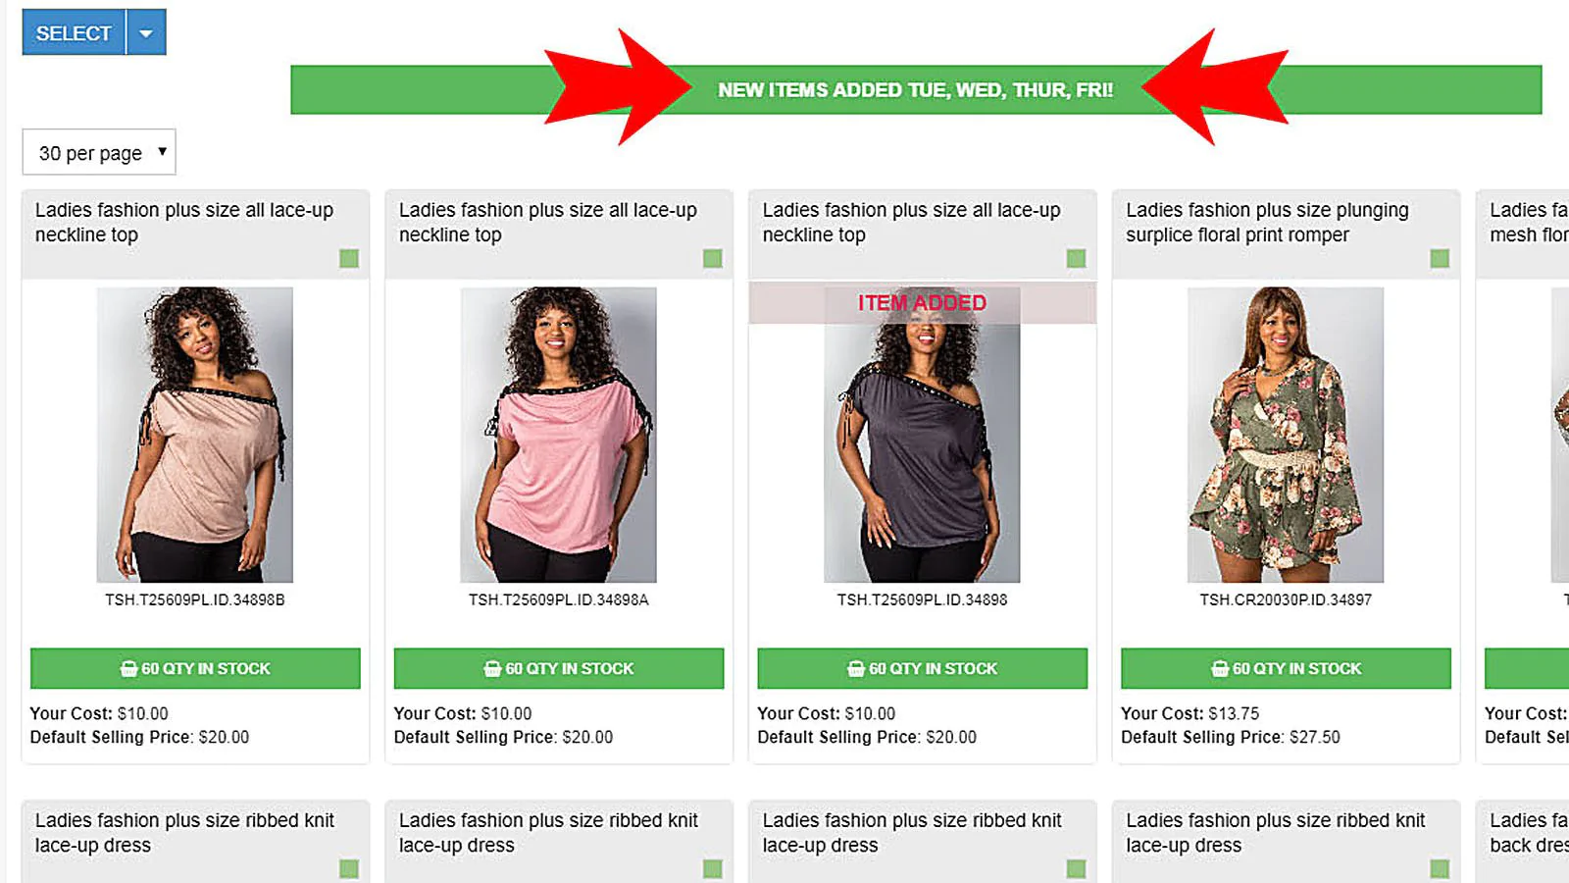Tick checkbox on the item-added lace-up top
Image resolution: width=1569 pixels, height=883 pixels.
[1076, 258]
